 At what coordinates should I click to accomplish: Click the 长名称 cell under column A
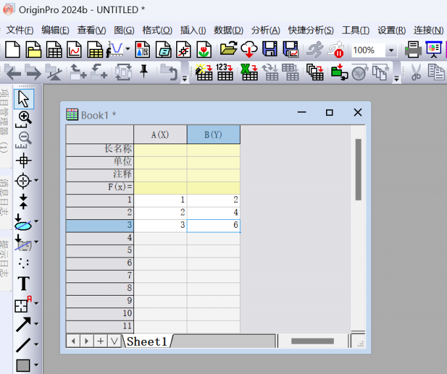coord(160,149)
